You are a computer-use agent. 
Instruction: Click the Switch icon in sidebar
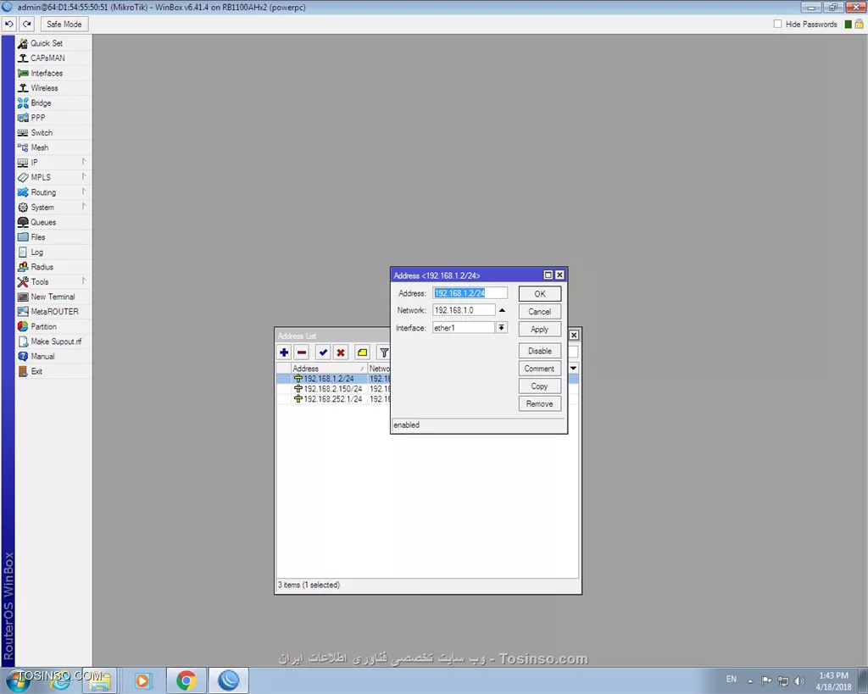tap(23, 133)
